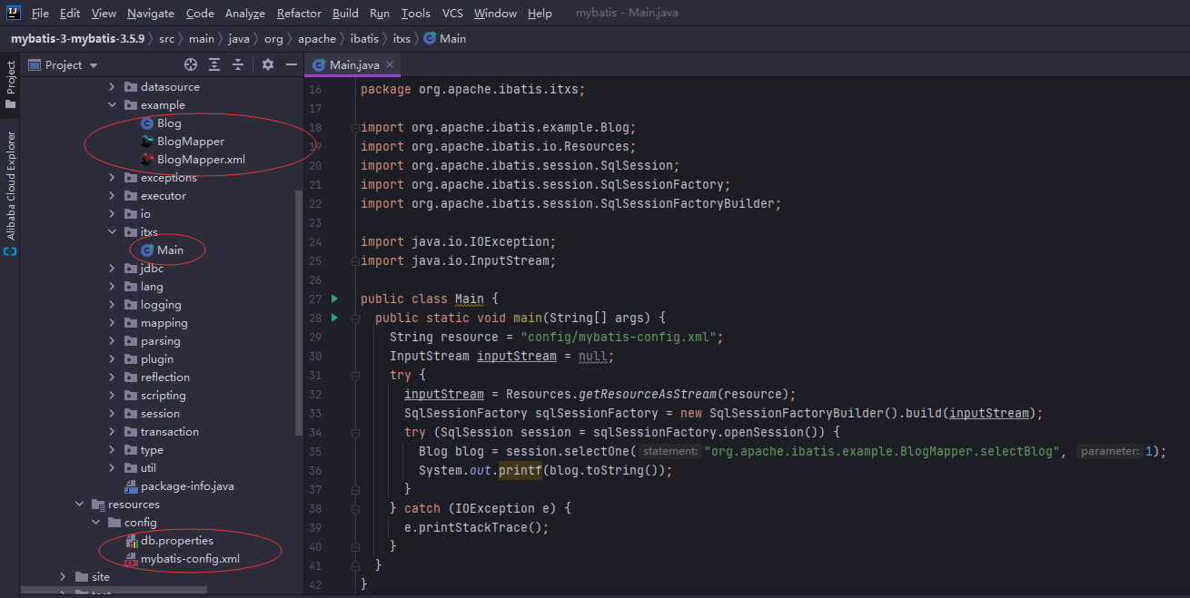Select the session package in tree

point(160,414)
